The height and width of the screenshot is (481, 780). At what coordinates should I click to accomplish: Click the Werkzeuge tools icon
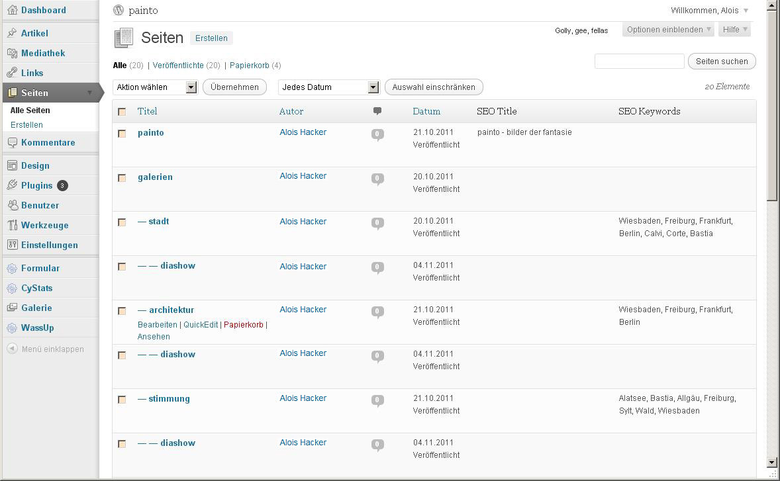point(13,225)
